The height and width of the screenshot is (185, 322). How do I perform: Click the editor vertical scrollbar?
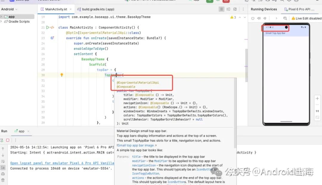pyautogui.click(x=247, y=60)
